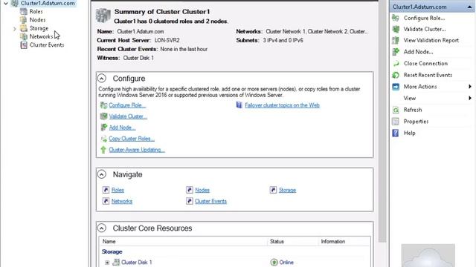The width and height of the screenshot is (476, 267).
Task: Expand the Storage tree node
Action: click(x=15, y=29)
